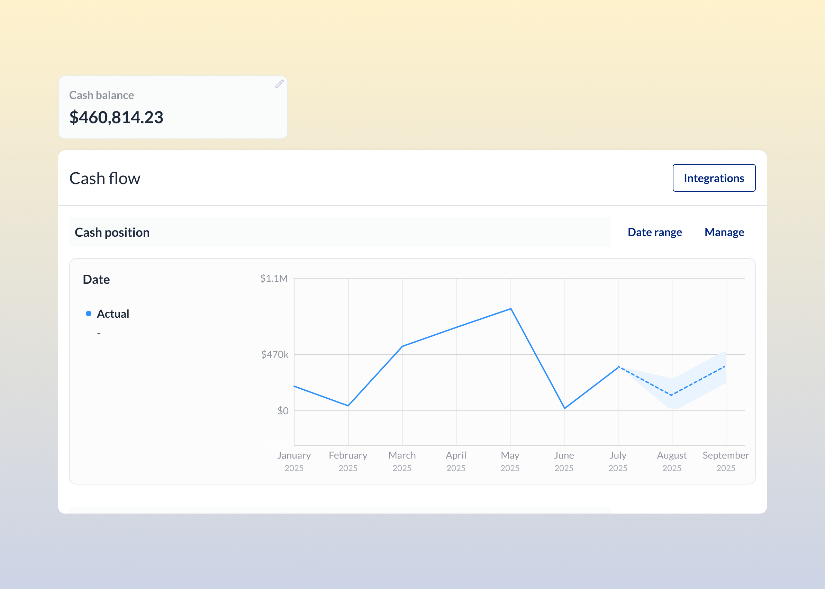Toggle the Actual series visibility

[x=113, y=313]
